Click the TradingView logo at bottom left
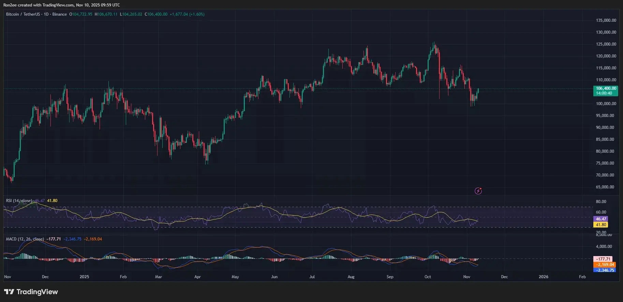This screenshot has width=623, height=302. (x=31, y=292)
